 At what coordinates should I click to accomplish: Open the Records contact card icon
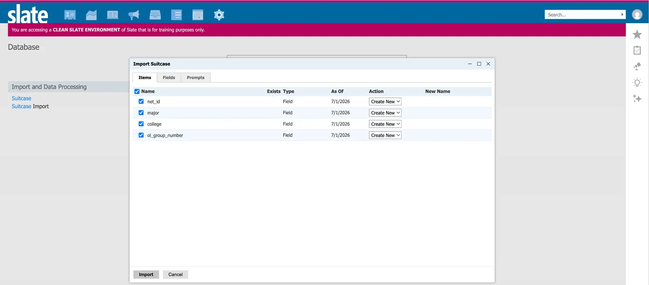(70, 15)
